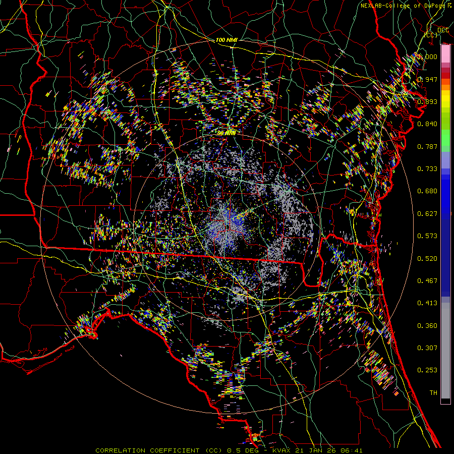Click the 50 NMI range ring label
The height and width of the screenshot is (454, 454).
226,134
